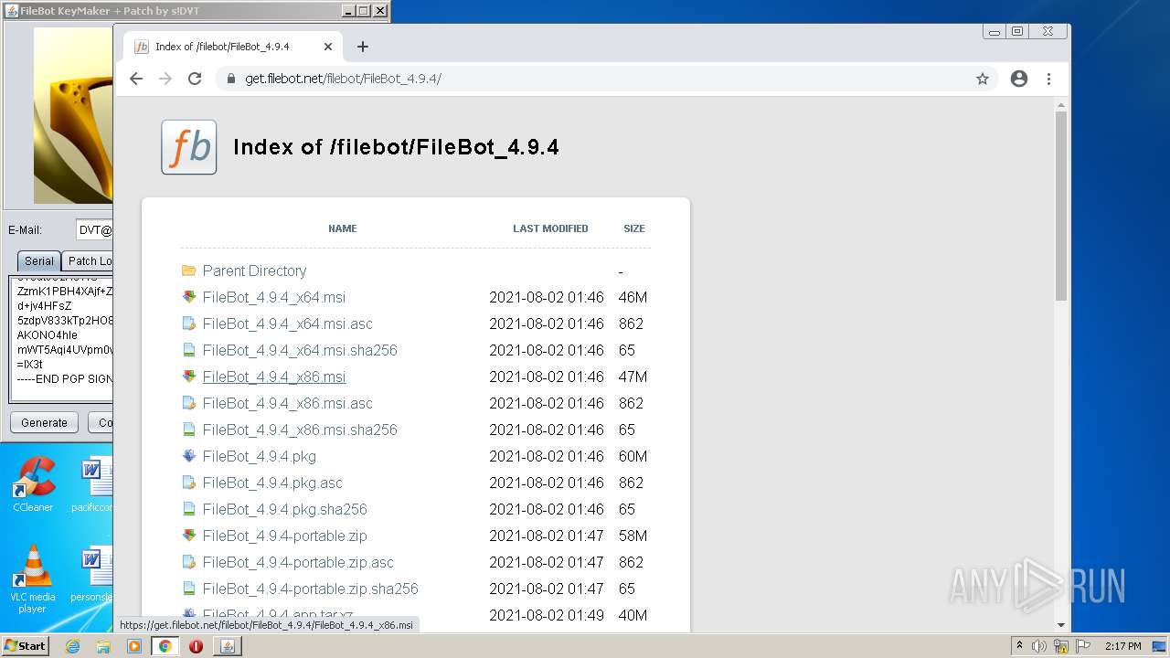Image resolution: width=1170 pixels, height=658 pixels.
Task: Click the icon beside FileBot_4.9.4-portable.zip.sha256
Action: tap(189, 589)
